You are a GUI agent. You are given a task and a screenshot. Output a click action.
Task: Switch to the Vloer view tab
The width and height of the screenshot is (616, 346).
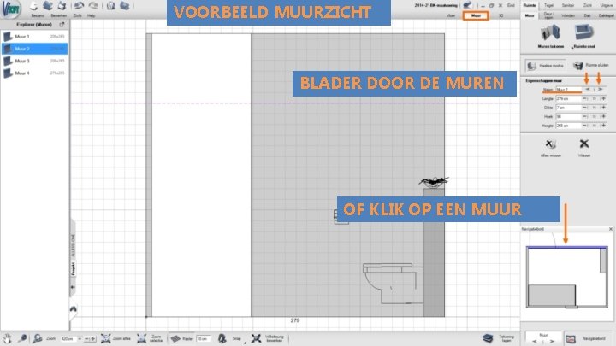click(451, 15)
